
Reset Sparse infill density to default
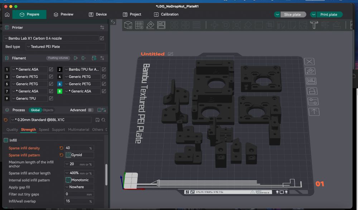pos(61,148)
